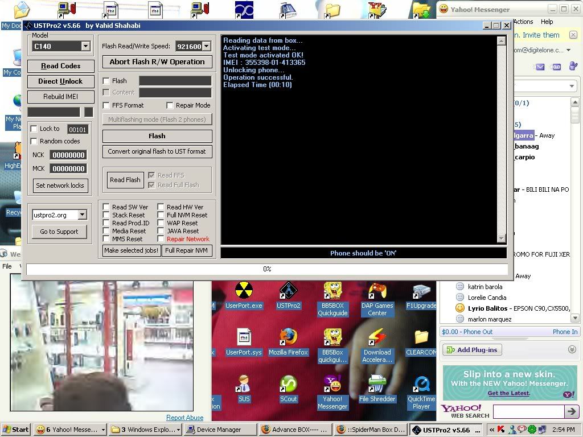Open the Model C140 dropdown
The image size is (583, 437).
pos(85,46)
